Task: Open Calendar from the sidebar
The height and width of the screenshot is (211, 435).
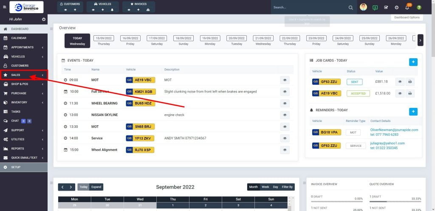Action: tap(18, 38)
